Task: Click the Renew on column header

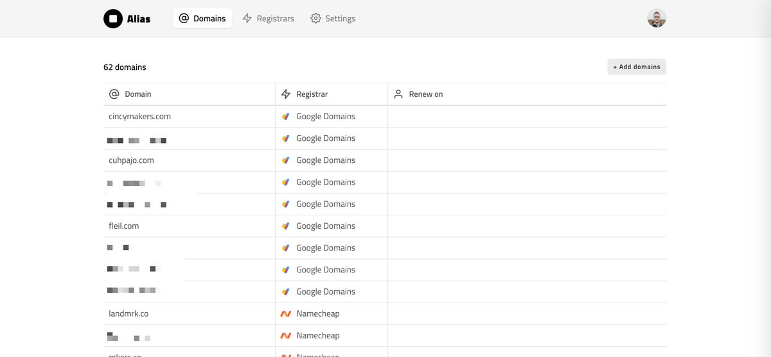Action: pyautogui.click(x=527, y=94)
